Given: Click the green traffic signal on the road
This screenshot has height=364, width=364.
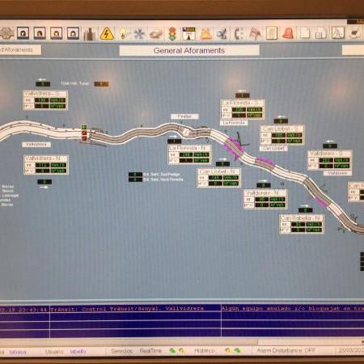Looking at the screenshot, I should pyautogui.click(x=84, y=127).
